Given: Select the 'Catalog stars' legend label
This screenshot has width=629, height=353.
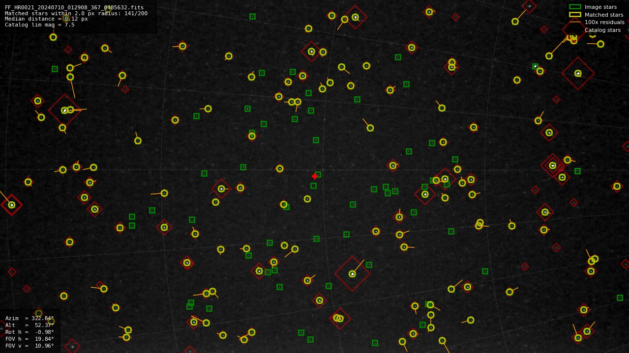Looking at the screenshot, I should click(602, 30).
